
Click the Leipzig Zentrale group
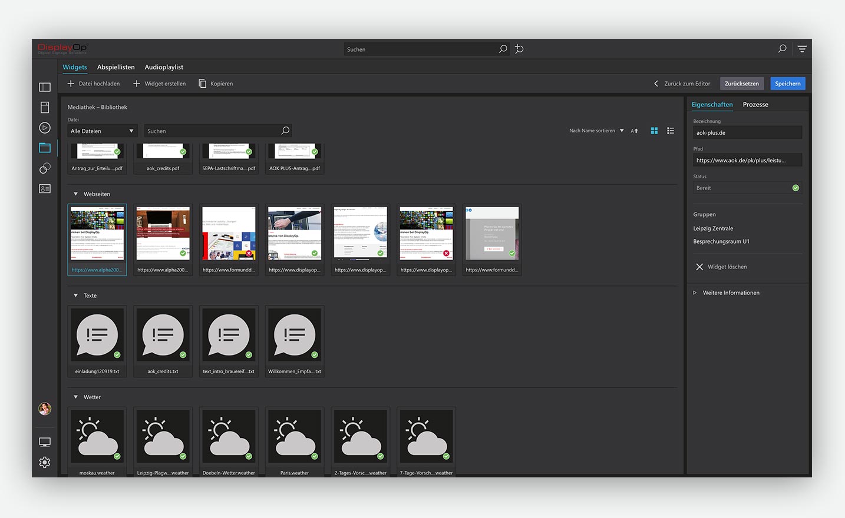tap(713, 228)
